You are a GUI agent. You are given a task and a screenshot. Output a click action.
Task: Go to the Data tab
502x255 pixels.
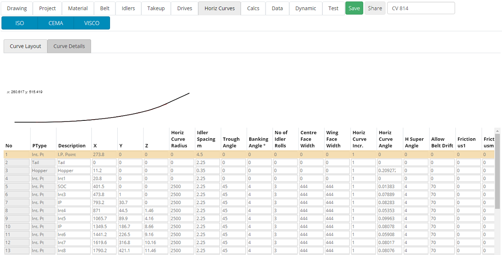pyautogui.click(x=277, y=8)
